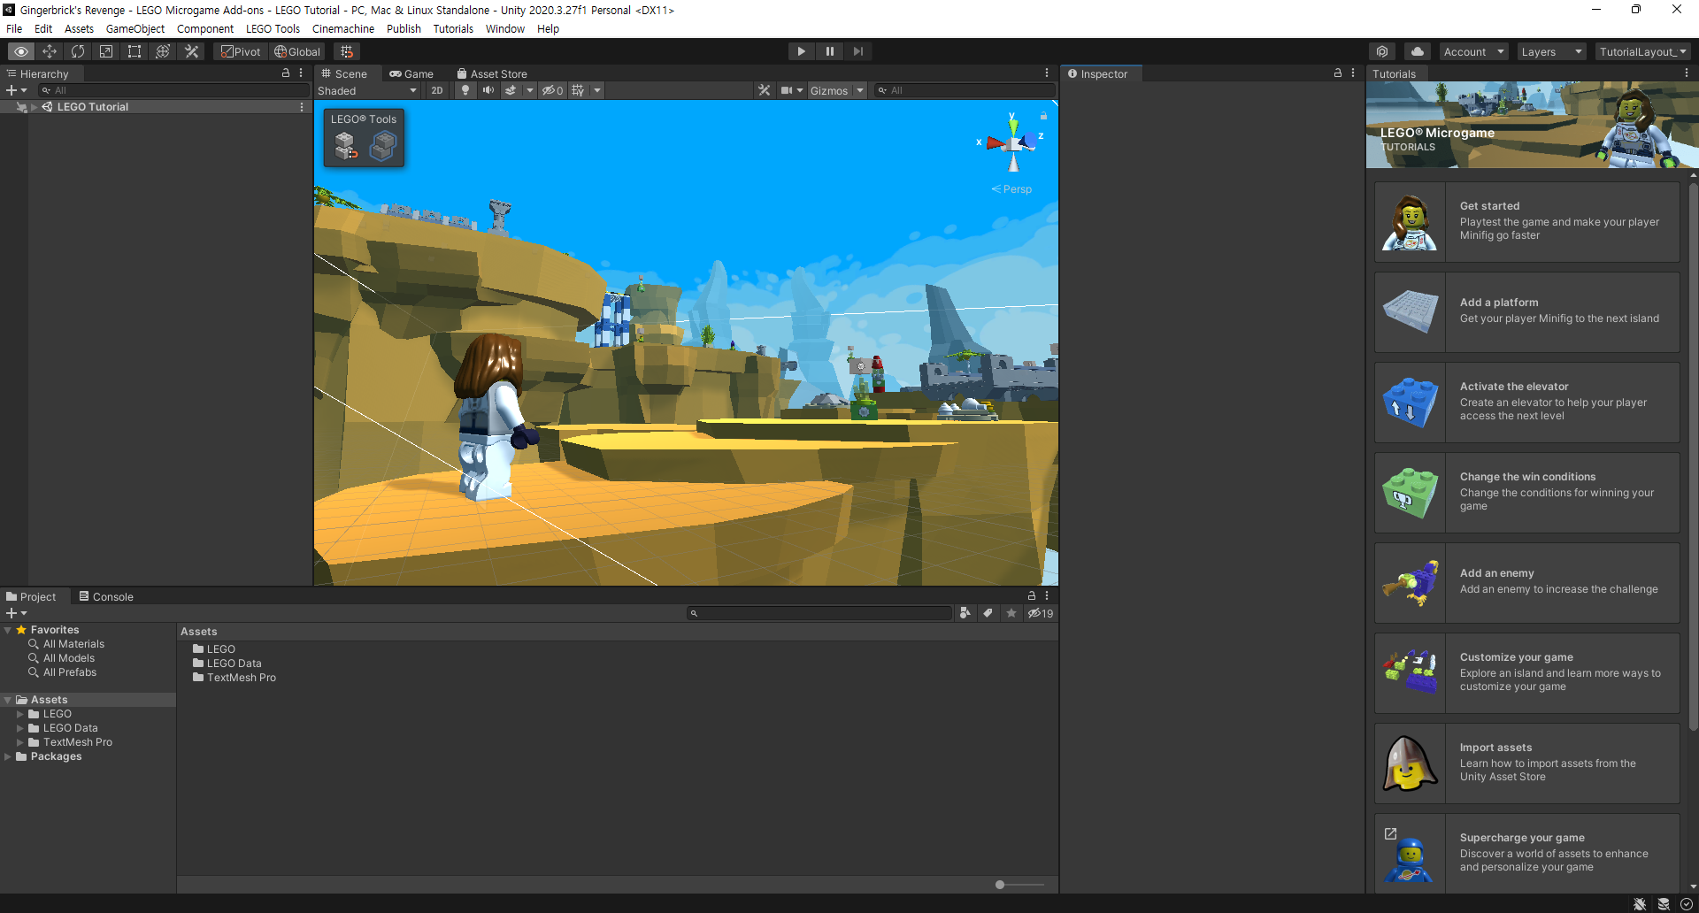Click the Step frame button
1699x913 pixels.
[858, 51]
